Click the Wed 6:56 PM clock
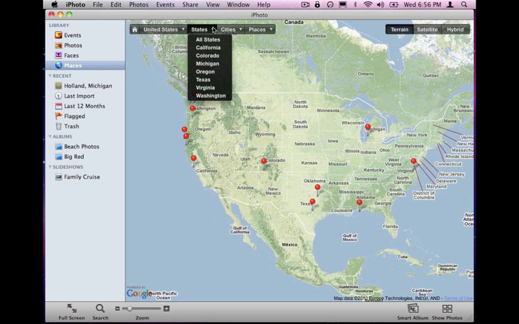The image size is (519, 324). [x=422, y=5]
